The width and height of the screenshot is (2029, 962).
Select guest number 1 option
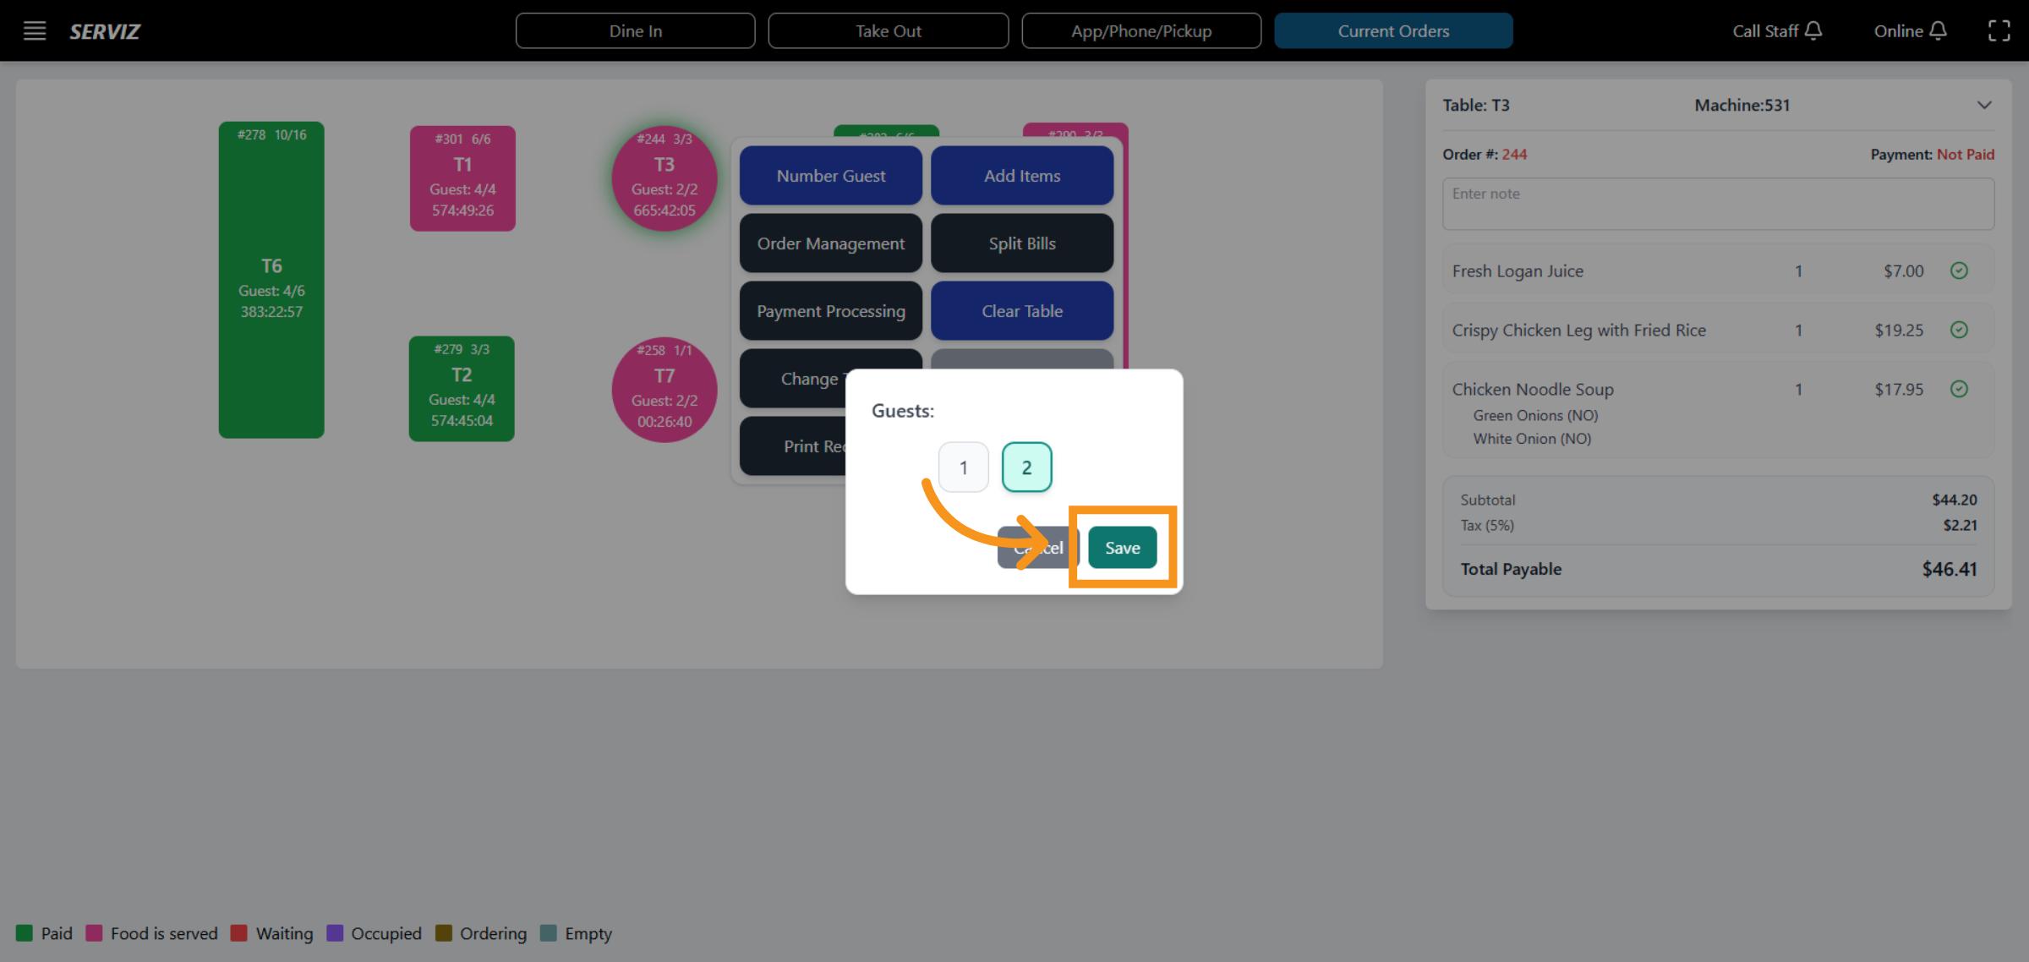(x=963, y=467)
